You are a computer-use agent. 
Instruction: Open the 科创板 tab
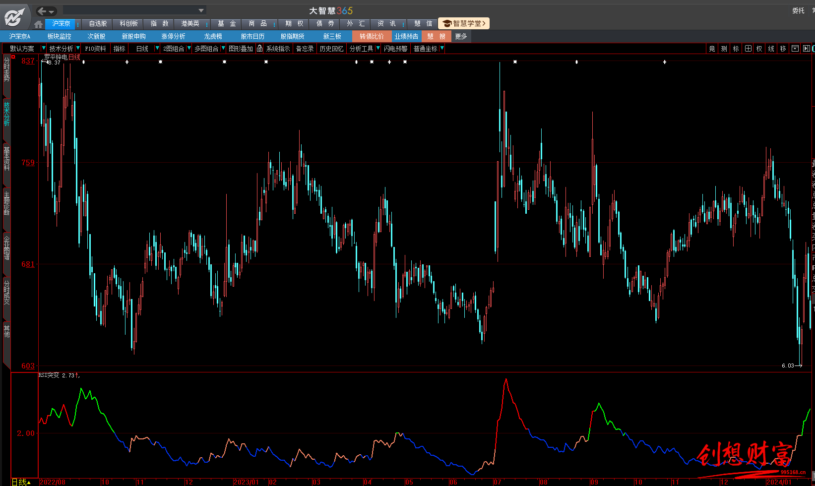(128, 24)
